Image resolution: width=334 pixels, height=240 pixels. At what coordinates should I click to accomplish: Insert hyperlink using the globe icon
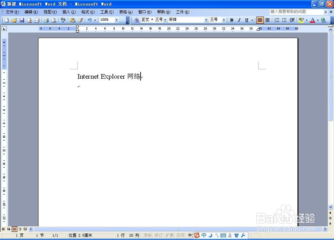324,20
